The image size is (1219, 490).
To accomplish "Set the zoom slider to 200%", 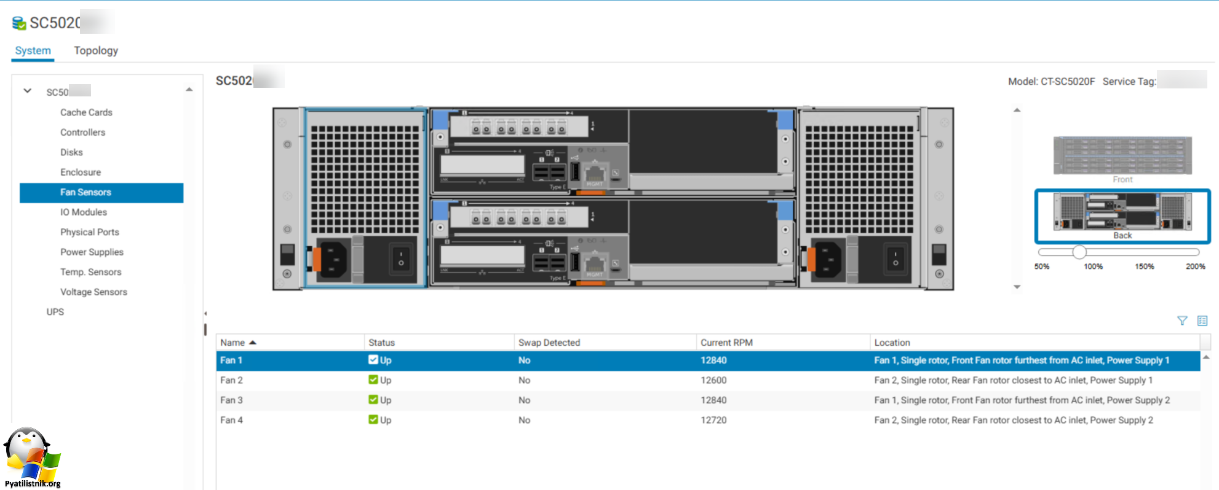I will click(x=1195, y=252).
